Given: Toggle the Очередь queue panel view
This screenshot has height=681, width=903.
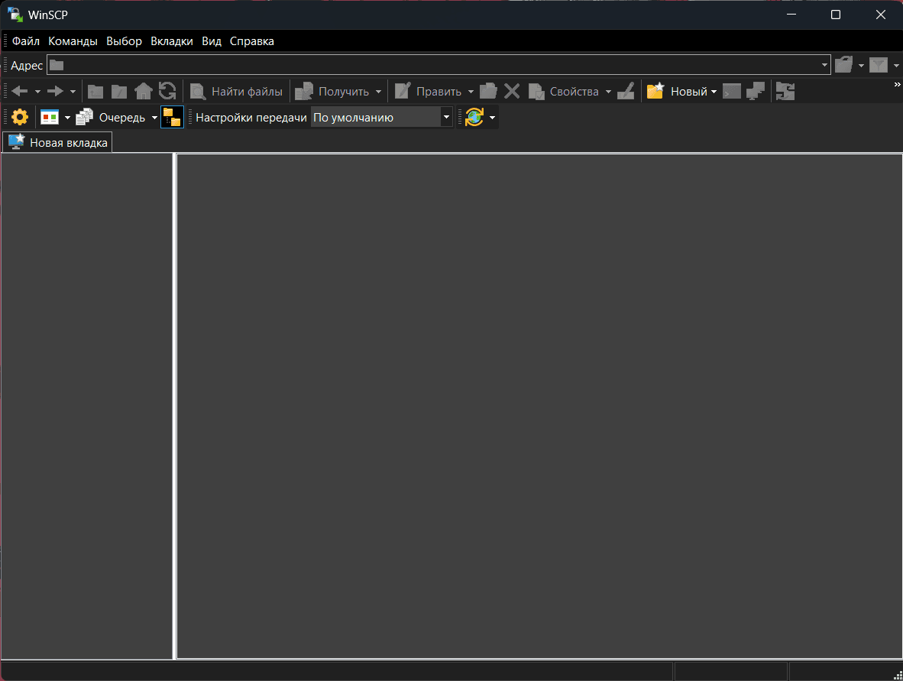Looking at the screenshot, I should coord(113,117).
